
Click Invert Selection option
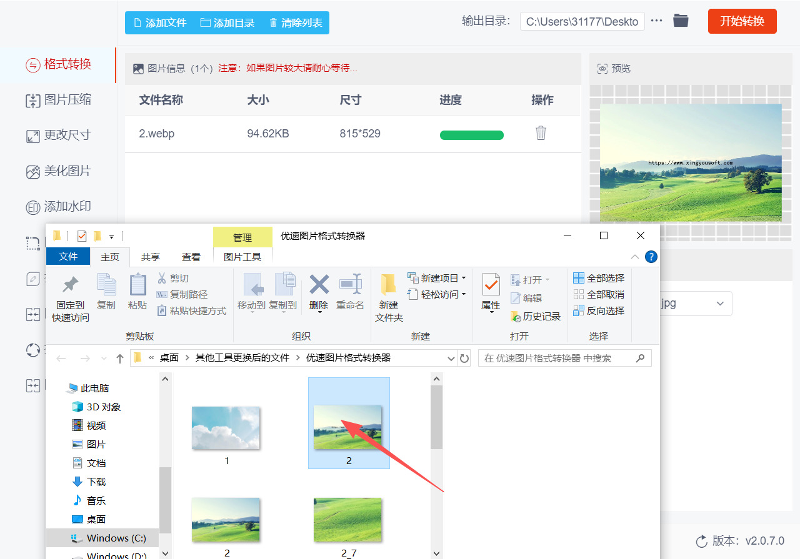click(x=599, y=310)
